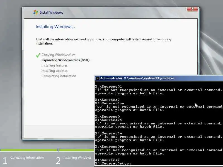
Task: Close the Install Windows dialog
Action: point(192,9)
